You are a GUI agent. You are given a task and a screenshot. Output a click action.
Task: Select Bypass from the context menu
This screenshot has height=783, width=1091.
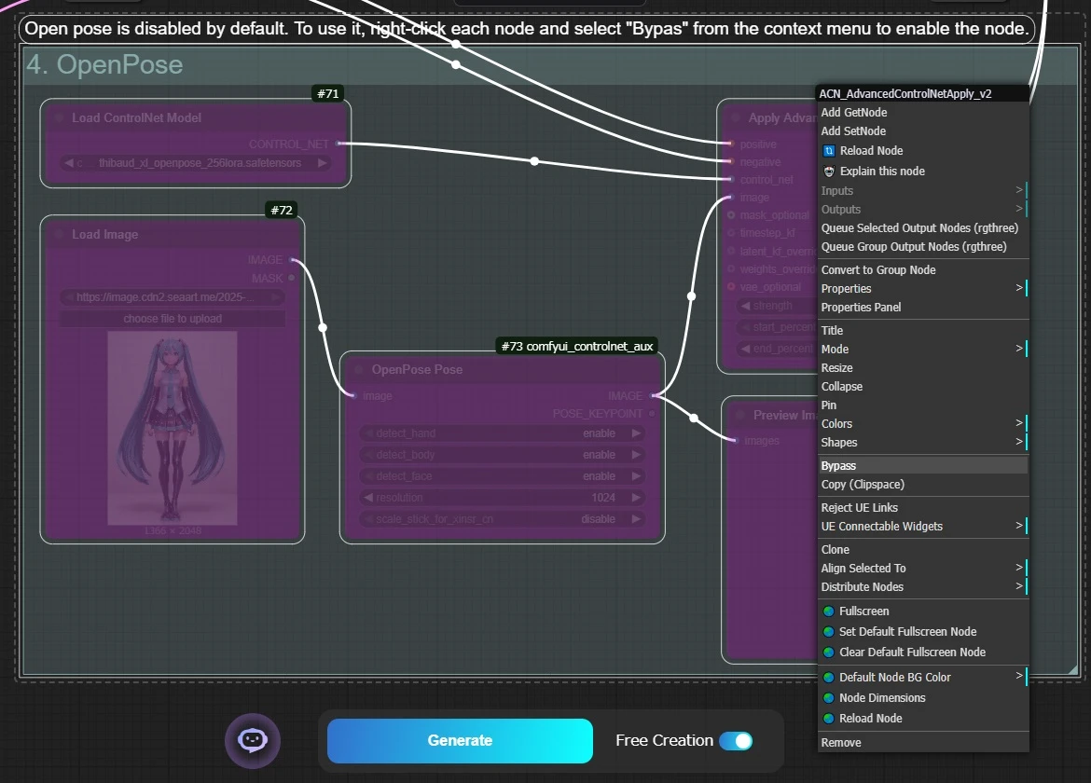[838, 466]
